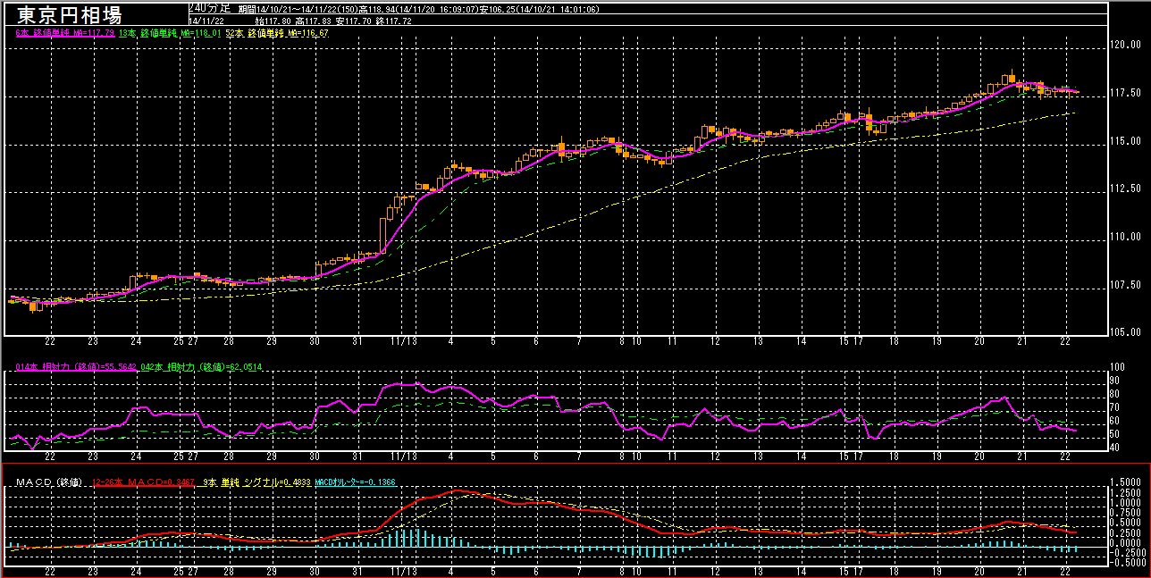Click the 始117.80 opening price
1151x578 pixels.
273,21
